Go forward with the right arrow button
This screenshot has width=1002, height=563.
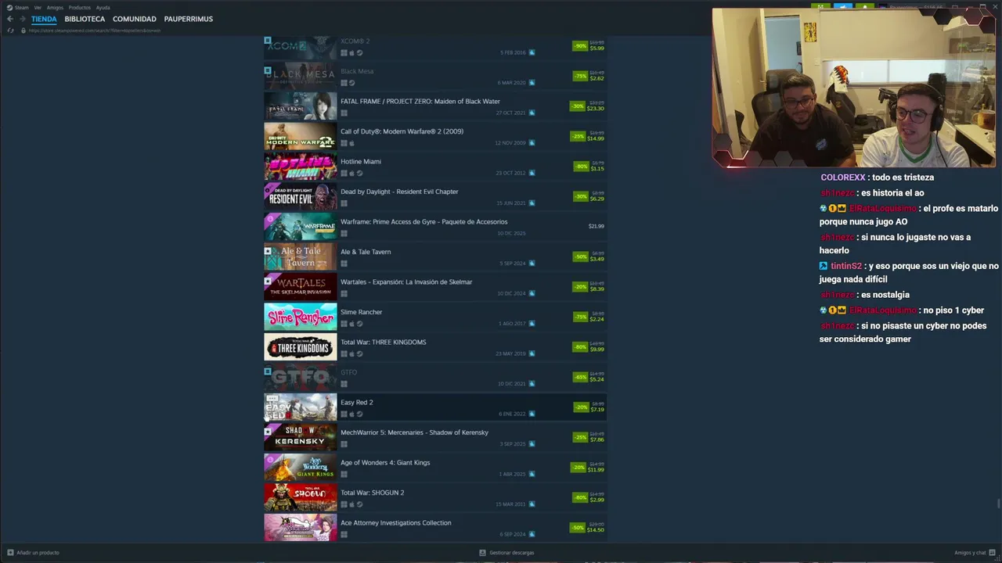pos(22,19)
